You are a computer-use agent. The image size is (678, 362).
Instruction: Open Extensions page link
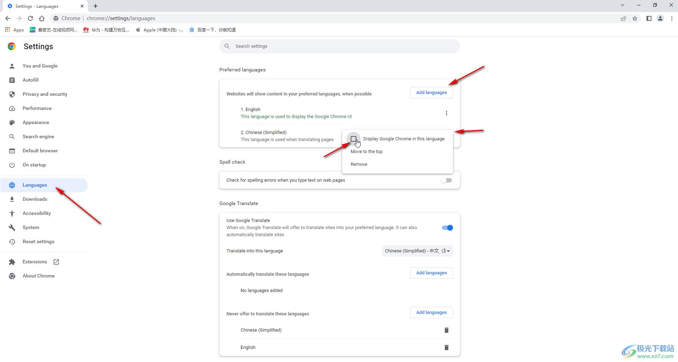pyautogui.click(x=35, y=262)
